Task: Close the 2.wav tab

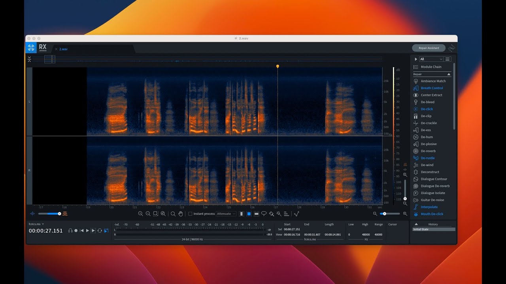Action: click(56, 49)
